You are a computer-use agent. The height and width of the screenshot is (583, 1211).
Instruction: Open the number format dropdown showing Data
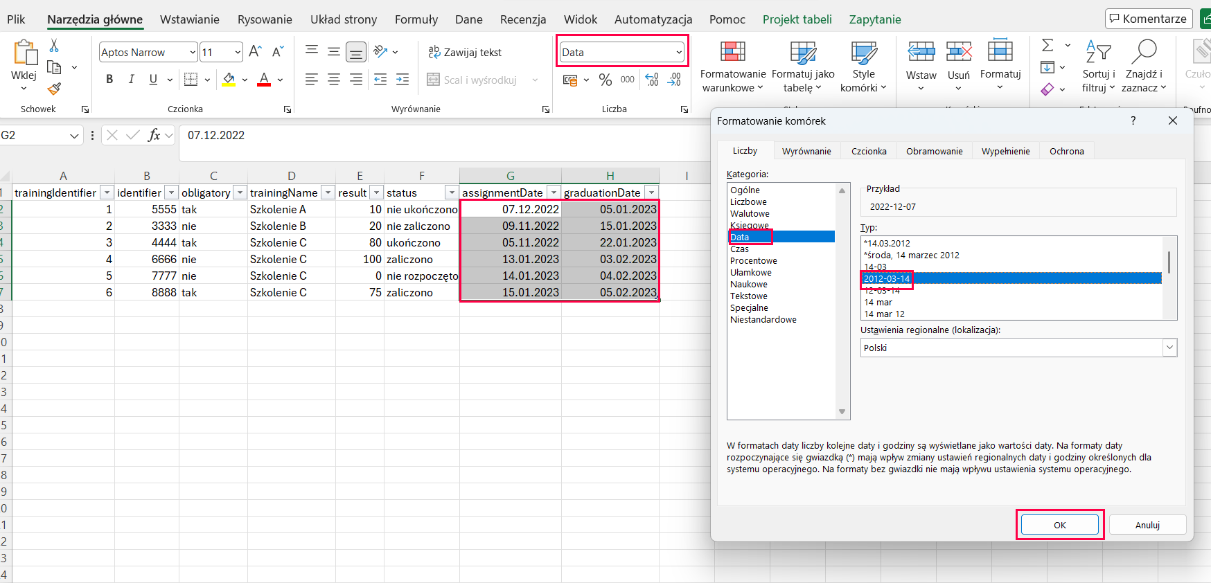coord(678,53)
